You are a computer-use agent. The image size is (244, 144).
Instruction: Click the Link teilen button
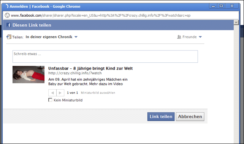[x=161, y=117]
